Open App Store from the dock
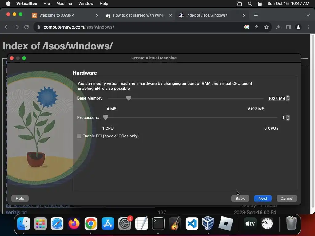315x236 pixels. [x=108, y=223]
